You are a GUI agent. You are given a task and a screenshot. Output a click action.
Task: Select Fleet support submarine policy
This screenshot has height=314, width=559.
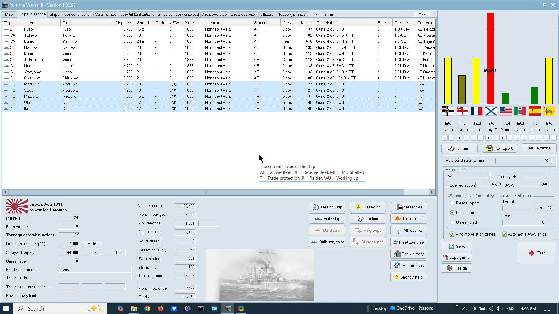(x=452, y=203)
